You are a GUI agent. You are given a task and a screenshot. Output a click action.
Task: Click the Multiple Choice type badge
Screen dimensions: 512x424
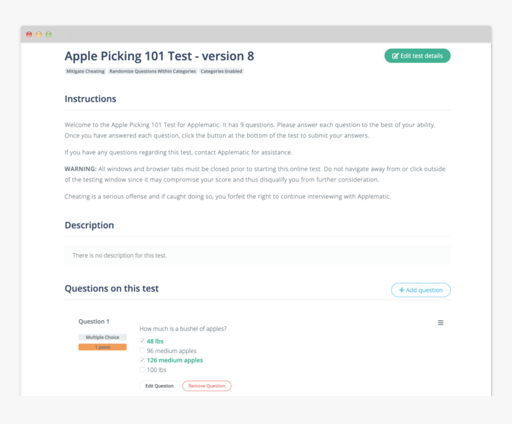pos(102,338)
